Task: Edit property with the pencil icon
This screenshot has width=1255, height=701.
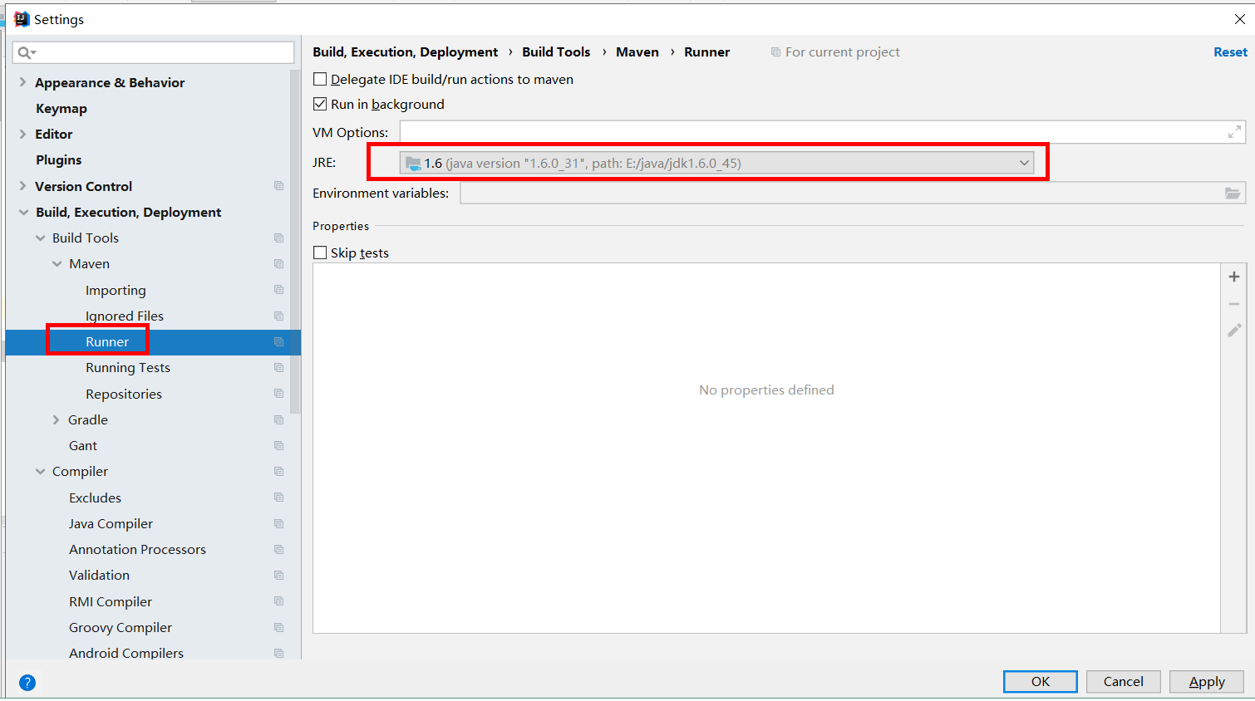Action: pyautogui.click(x=1234, y=331)
